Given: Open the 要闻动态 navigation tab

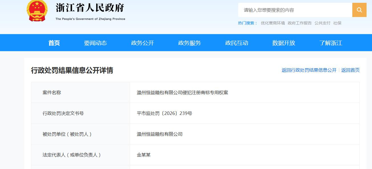Looking at the screenshot, I should 95,43.
